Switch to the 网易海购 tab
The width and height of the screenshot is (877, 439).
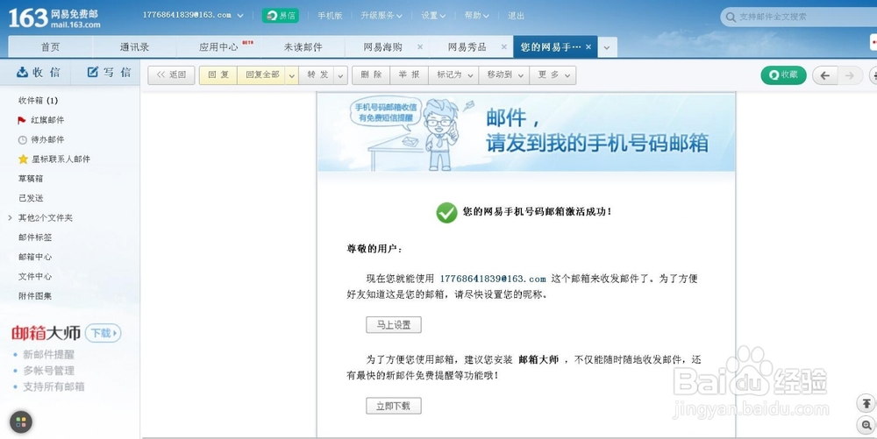[x=382, y=47]
